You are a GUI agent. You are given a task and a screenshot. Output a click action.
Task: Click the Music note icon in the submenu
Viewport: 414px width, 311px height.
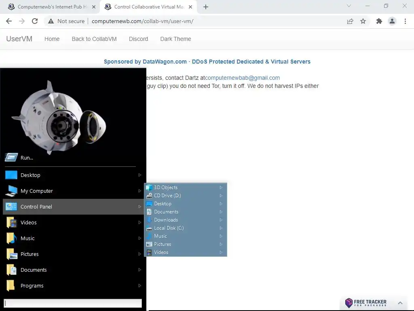149,236
